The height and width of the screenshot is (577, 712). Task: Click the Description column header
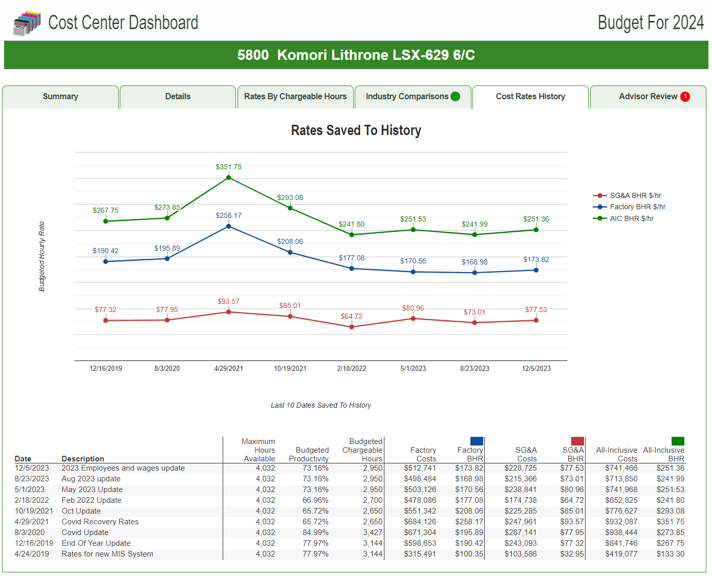83,459
